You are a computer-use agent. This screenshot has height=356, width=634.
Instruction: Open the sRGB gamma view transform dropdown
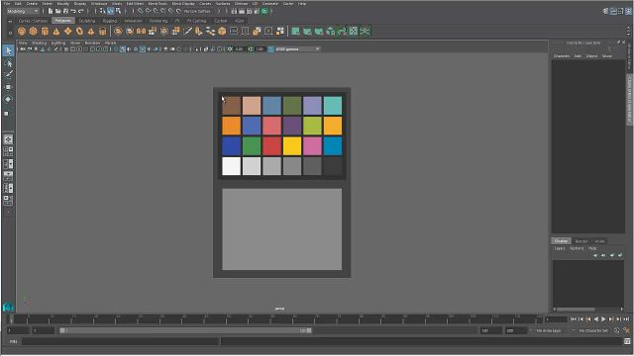pyautogui.click(x=298, y=49)
